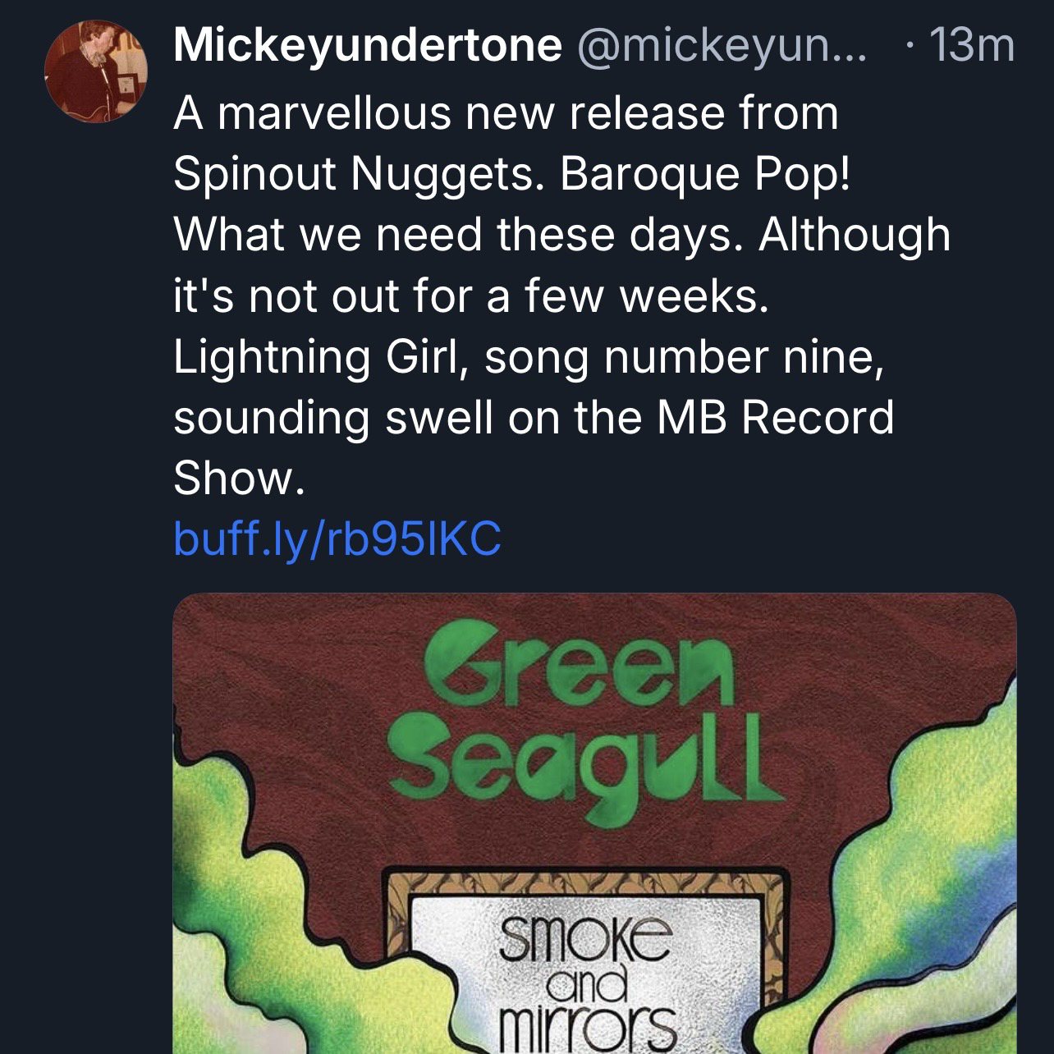
Task: Click the 'MB Record Show' text
Action: (774, 418)
